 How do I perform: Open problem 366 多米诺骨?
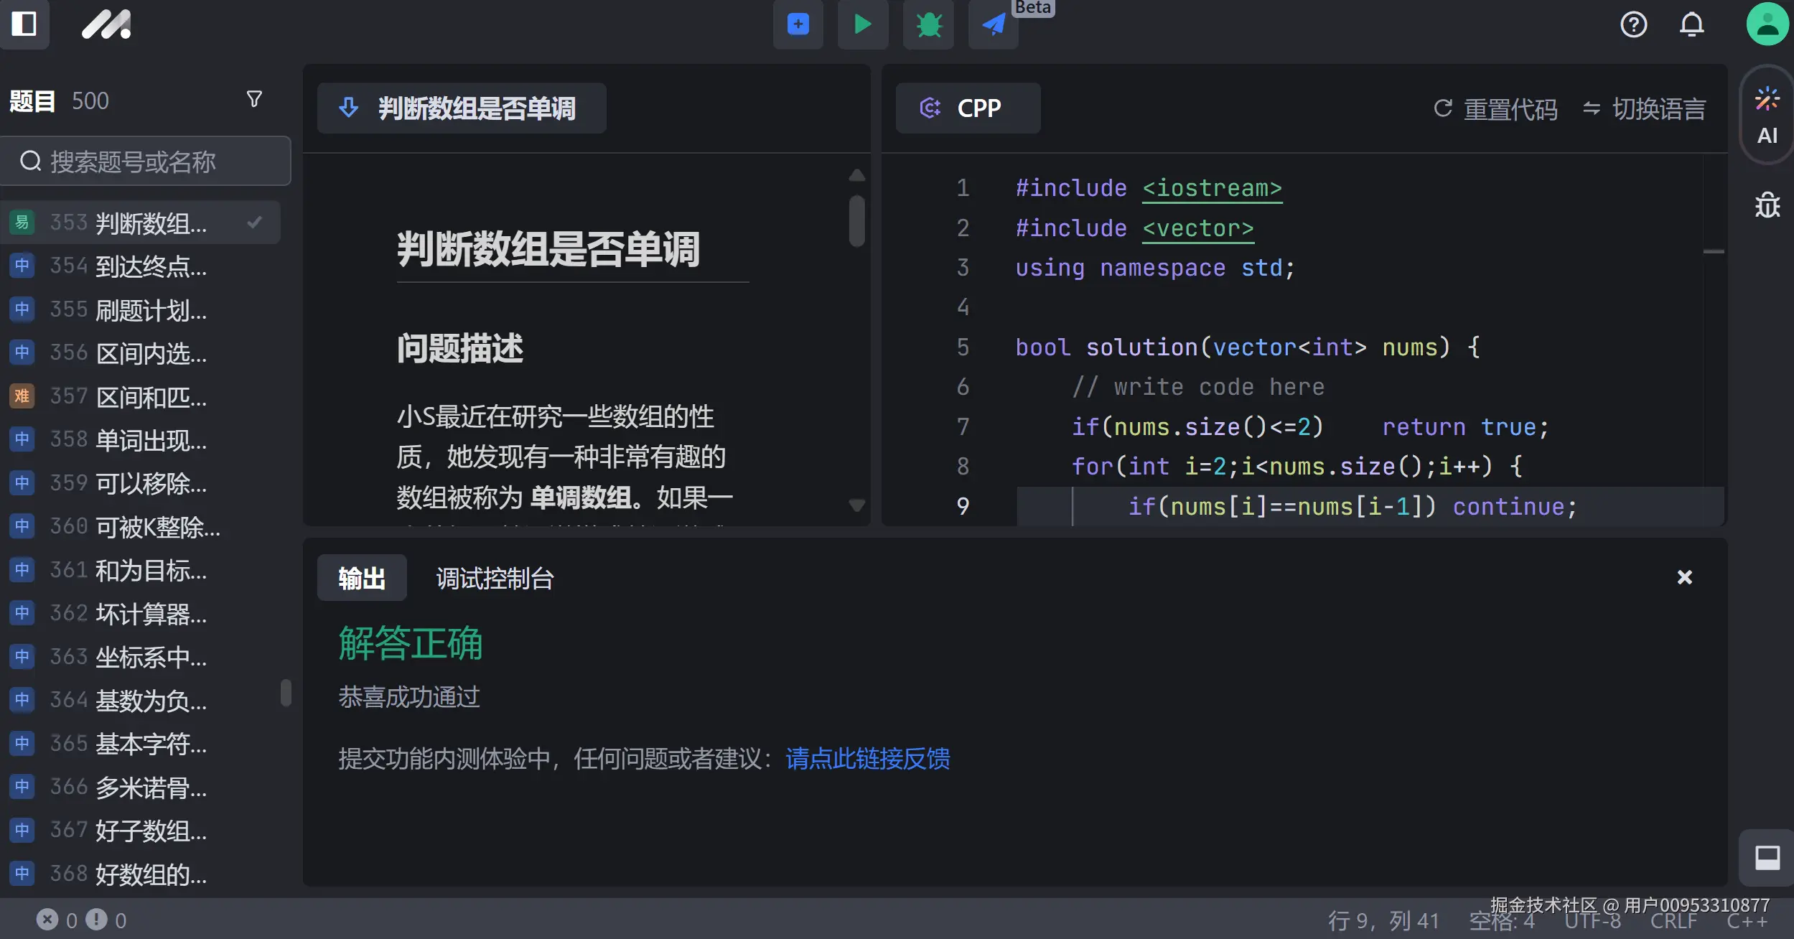(141, 788)
